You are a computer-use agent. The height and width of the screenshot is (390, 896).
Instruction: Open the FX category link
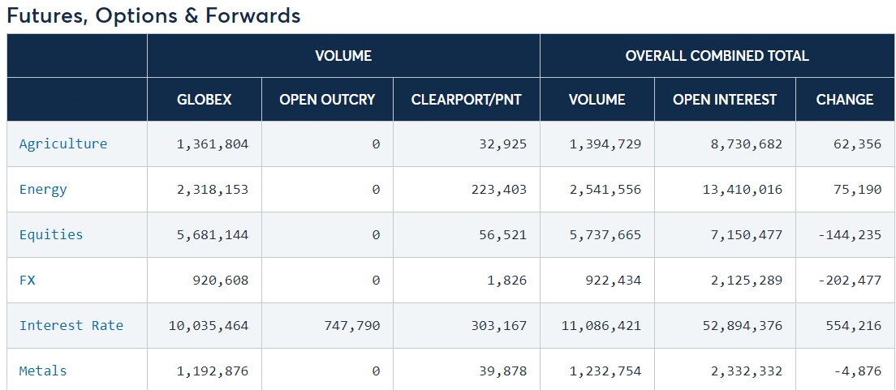tap(28, 281)
